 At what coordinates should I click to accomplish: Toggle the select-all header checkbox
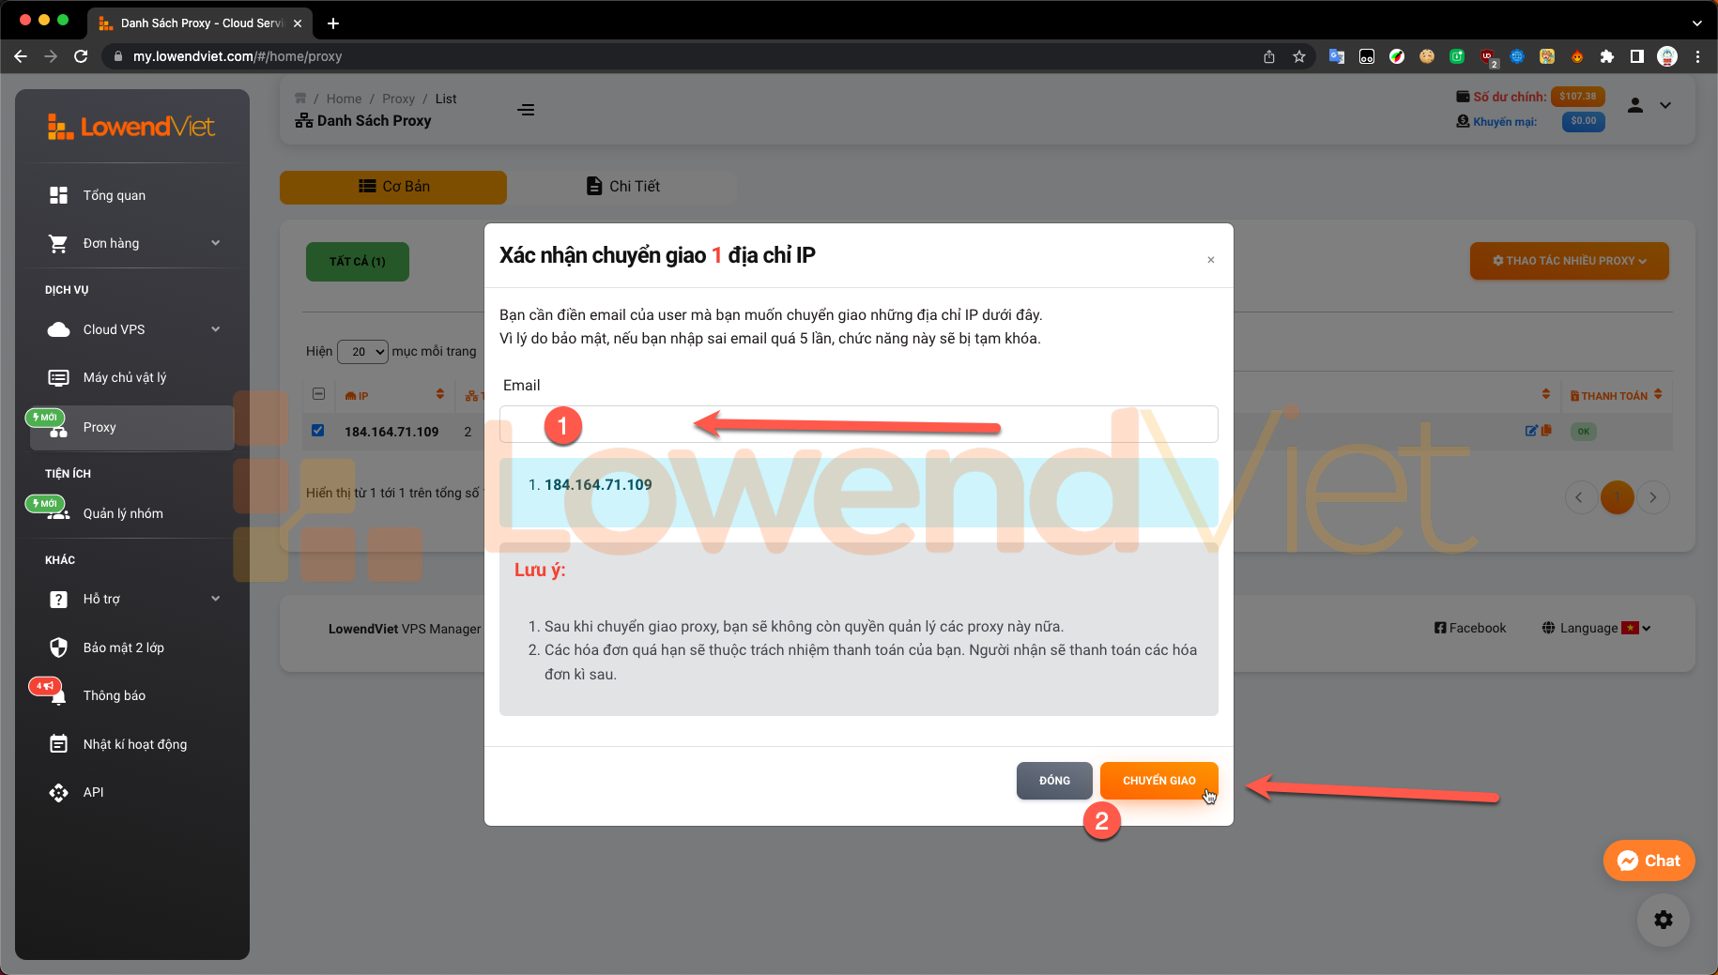318,395
